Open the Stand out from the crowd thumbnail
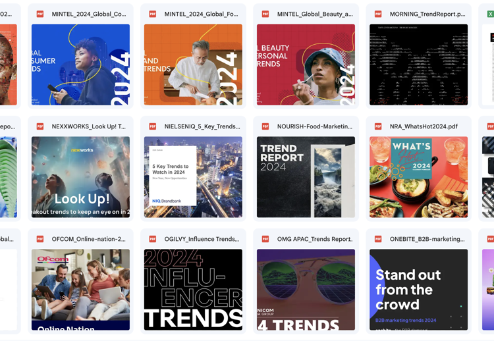 419,290
